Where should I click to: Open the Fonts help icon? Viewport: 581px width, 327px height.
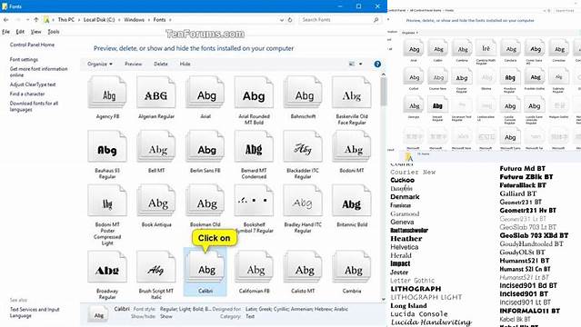[377, 64]
